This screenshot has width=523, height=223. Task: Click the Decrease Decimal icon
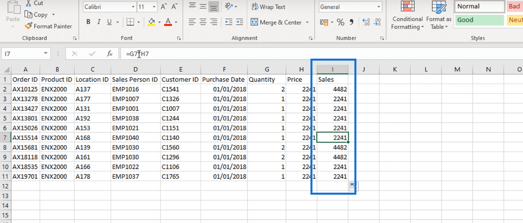(376, 22)
